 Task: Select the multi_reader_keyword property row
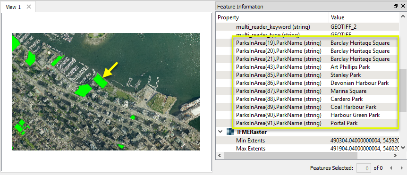click(307, 27)
